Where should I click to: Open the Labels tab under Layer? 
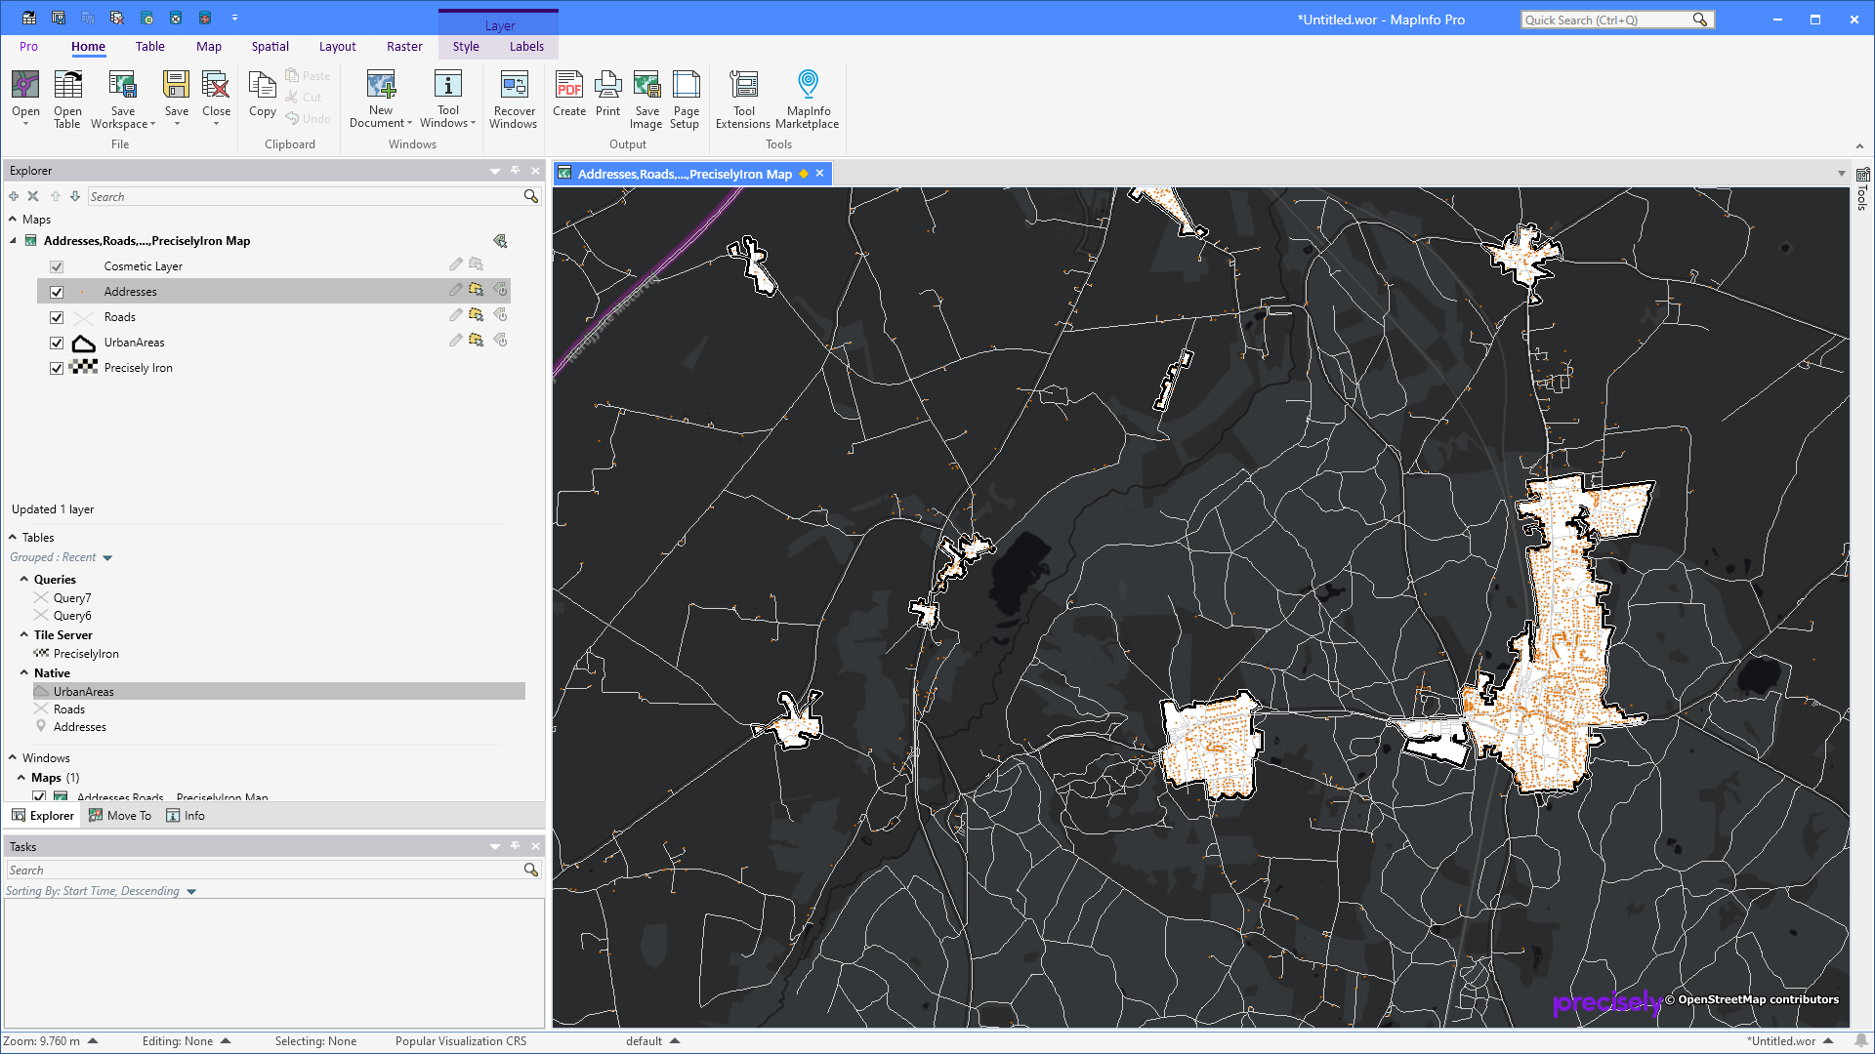tap(526, 46)
